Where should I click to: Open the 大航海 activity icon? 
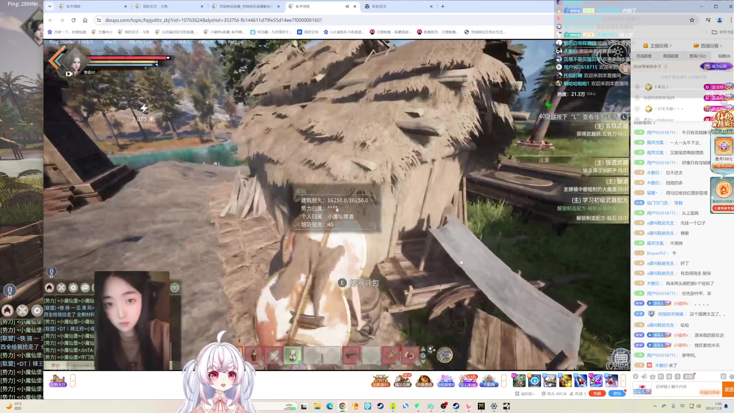tap(489, 380)
